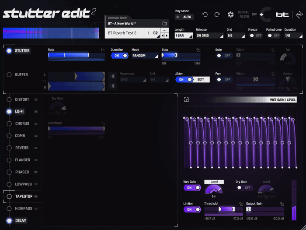Go to next gesture with right arrow

(x=167, y=35)
